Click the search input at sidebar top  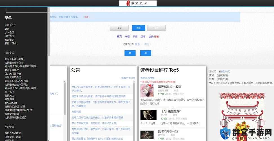click(x=27, y=11)
